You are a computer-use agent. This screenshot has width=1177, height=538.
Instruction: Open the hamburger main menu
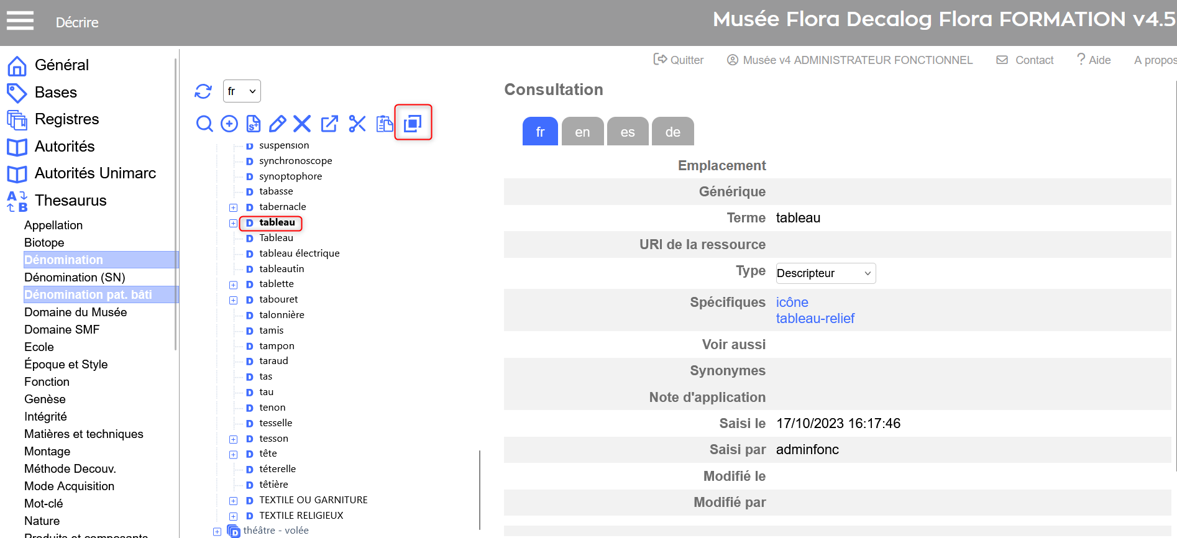(x=20, y=22)
